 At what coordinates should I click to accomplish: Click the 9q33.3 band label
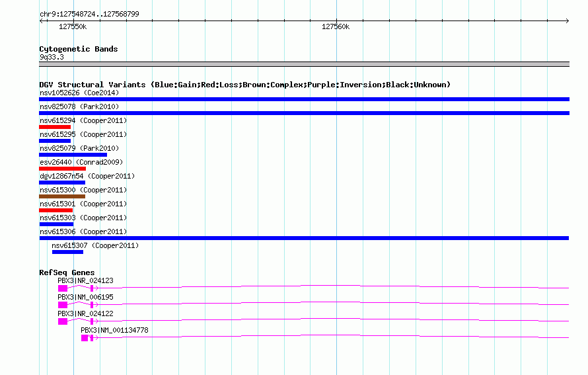pos(52,57)
